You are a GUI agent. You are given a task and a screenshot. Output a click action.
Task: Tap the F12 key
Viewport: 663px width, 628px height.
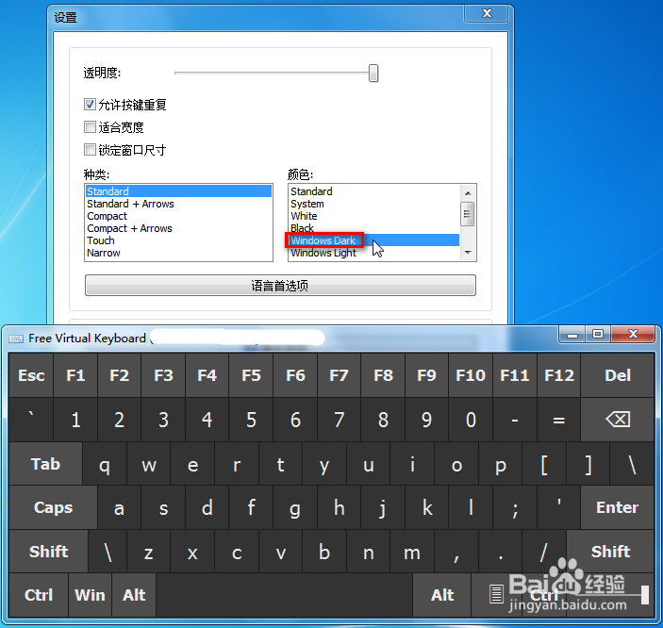pyautogui.click(x=559, y=375)
